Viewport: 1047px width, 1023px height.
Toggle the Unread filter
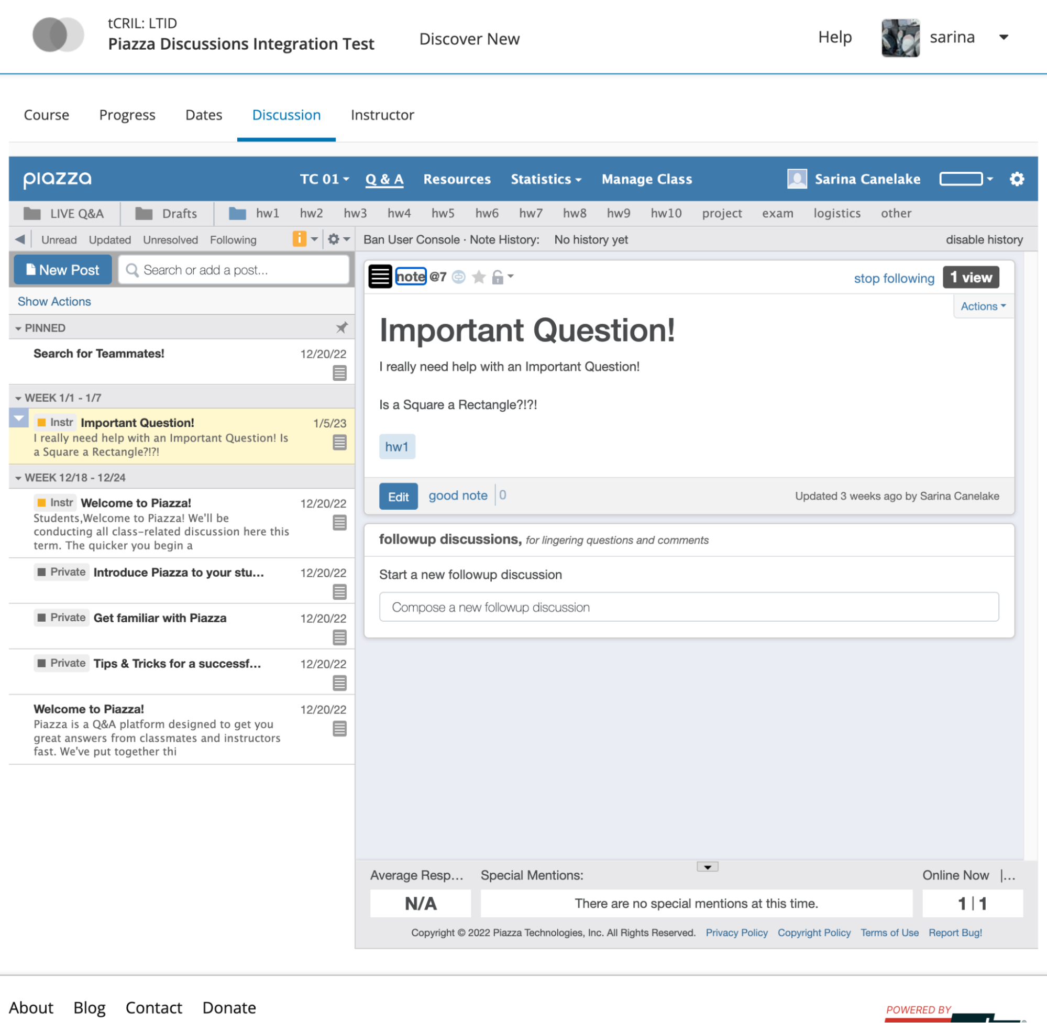59,239
